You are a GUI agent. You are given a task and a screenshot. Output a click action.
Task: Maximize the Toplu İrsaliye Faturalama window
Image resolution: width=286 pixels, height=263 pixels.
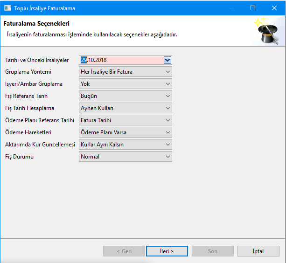pyautogui.click(x=253, y=8)
